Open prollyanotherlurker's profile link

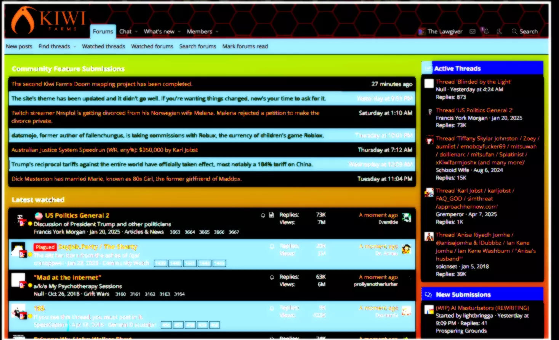[376, 284]
